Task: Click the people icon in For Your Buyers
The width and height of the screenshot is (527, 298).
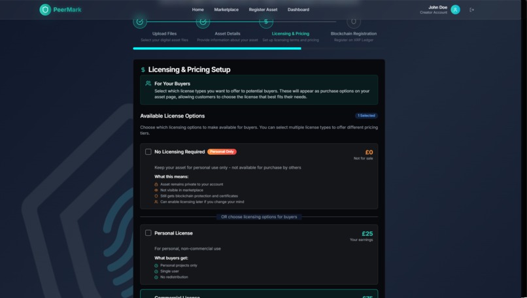Action: click(x=148, y=83)
